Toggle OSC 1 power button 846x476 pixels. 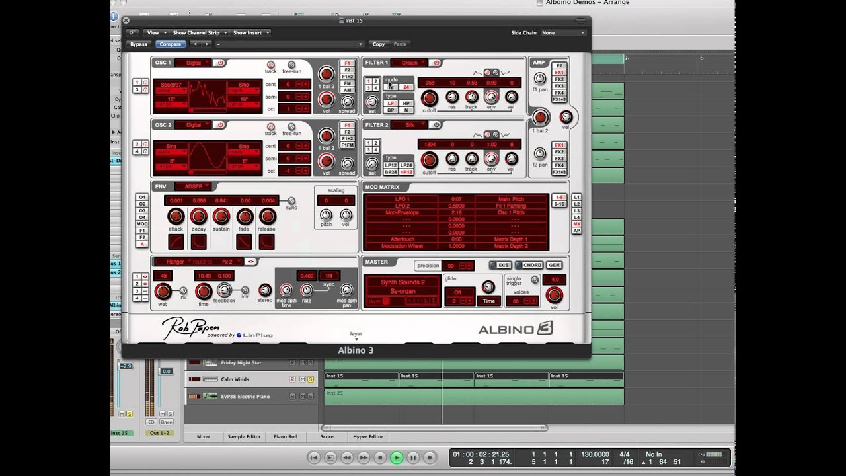pyautogui.click(x=220, y=63)
